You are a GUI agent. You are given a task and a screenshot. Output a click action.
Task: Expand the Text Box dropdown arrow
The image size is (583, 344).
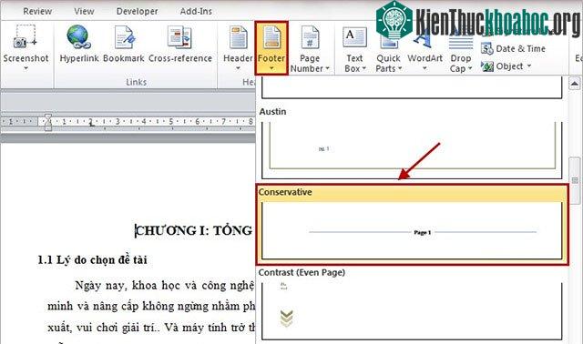coord(364,68)
